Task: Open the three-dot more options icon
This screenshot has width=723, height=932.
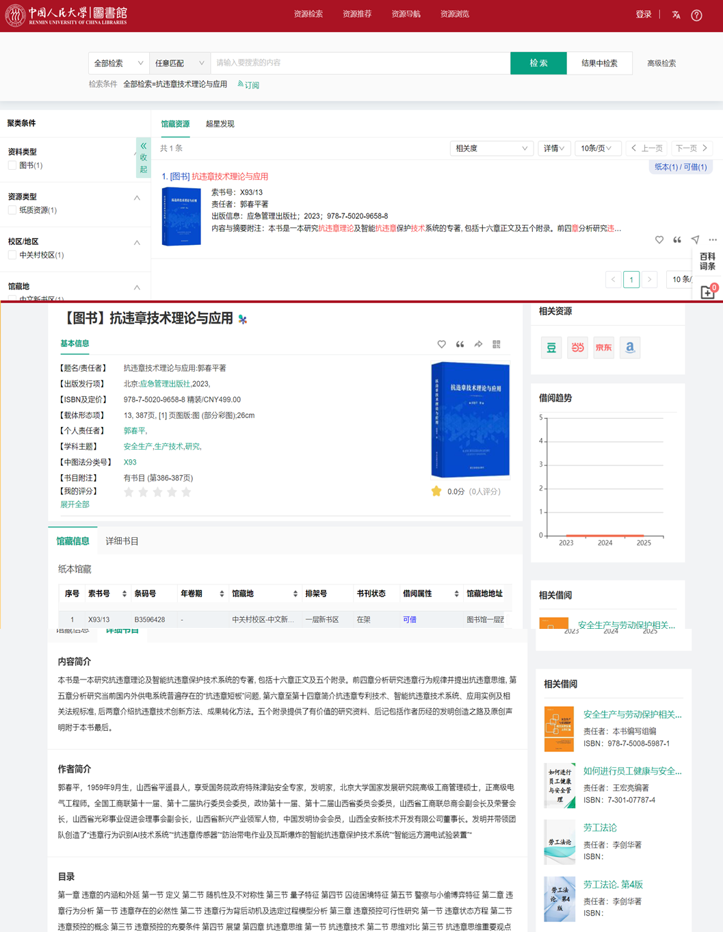Action: point(713,240)
